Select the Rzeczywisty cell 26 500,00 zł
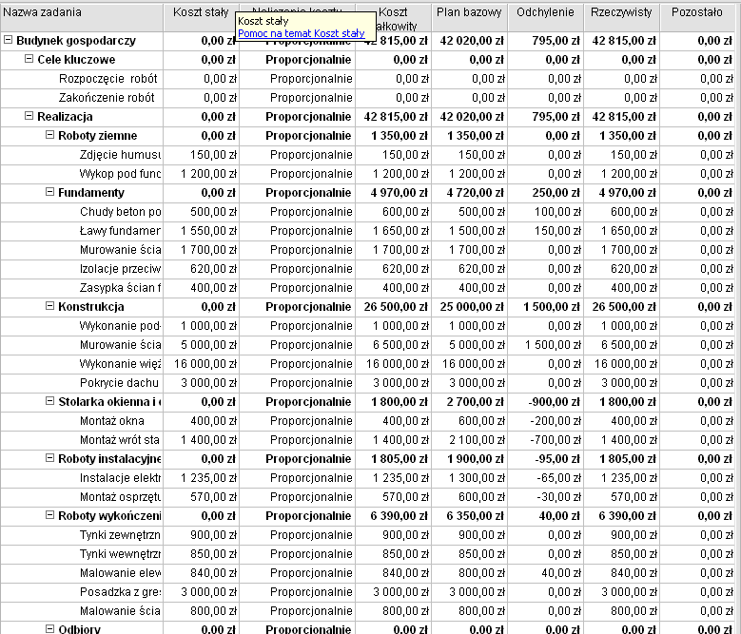Image resolution: width=741 pixels, height=634 pixels. pos(621,307)
